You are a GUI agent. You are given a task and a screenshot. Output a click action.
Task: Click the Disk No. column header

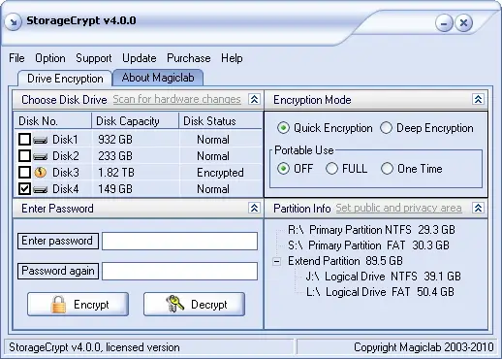53,121
